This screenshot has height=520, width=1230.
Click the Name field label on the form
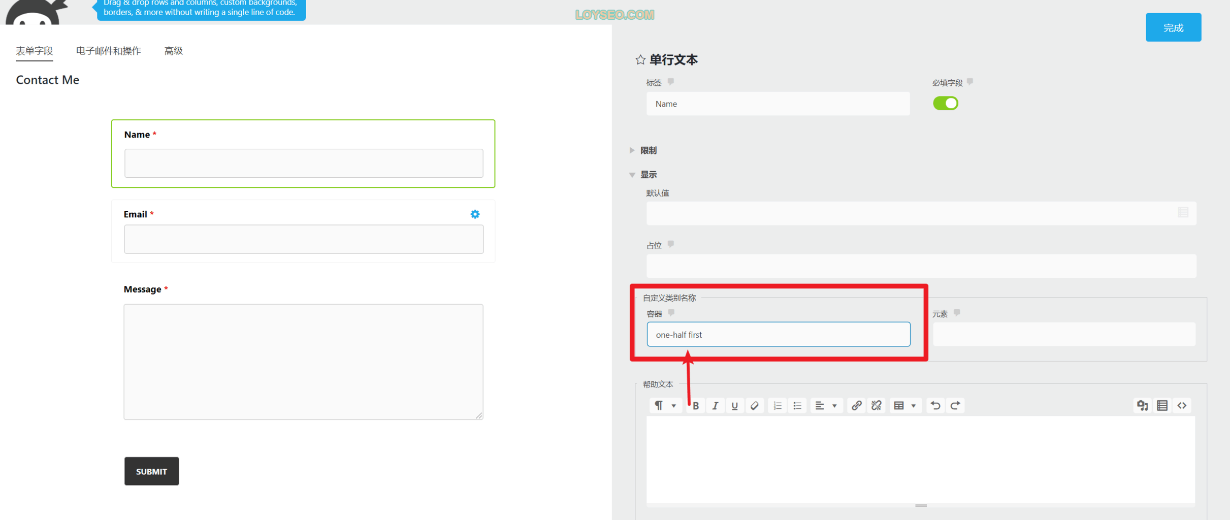coord(137,135)
